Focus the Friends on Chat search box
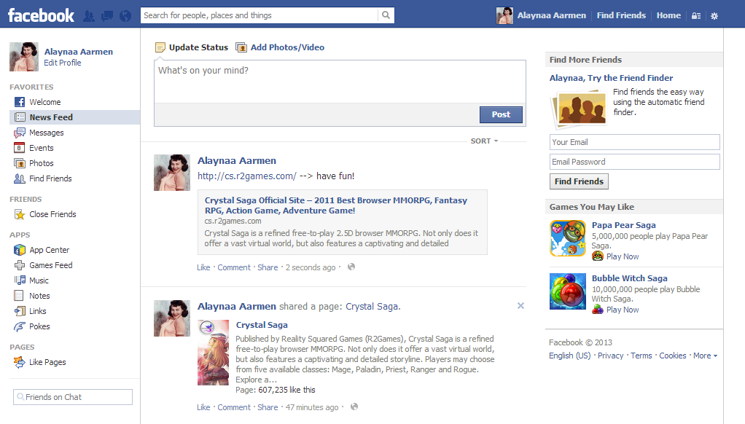 point(73,397)
